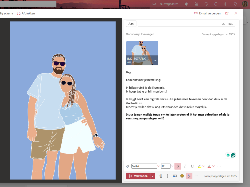250x187 pixels.
Task: Open more compose actions ellipsis
Action: coord(197,176)
